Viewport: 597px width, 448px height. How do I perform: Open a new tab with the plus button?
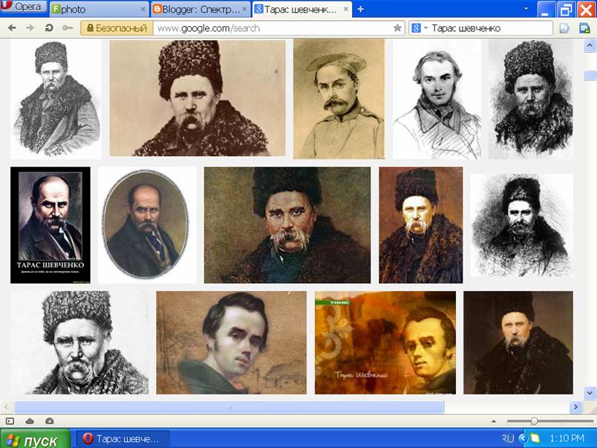(x=360, y=9)
